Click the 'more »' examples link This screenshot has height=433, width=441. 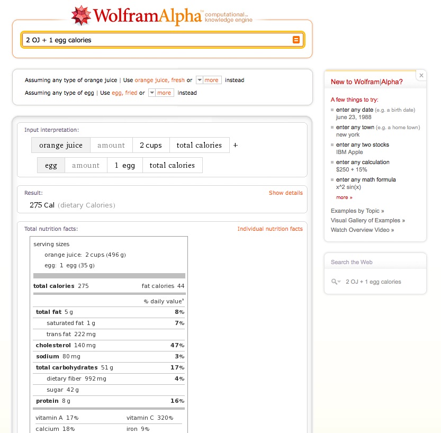(x=344, y=197)
